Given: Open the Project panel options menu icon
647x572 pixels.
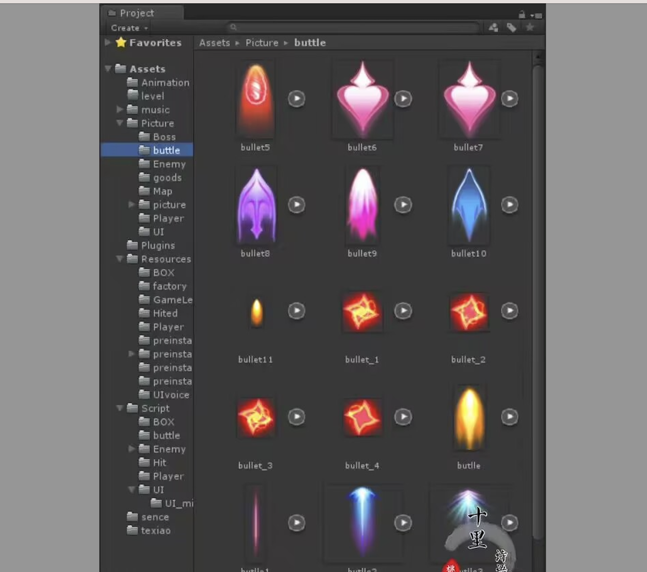Looking at the screenshot, I should [x=537, y=15].
